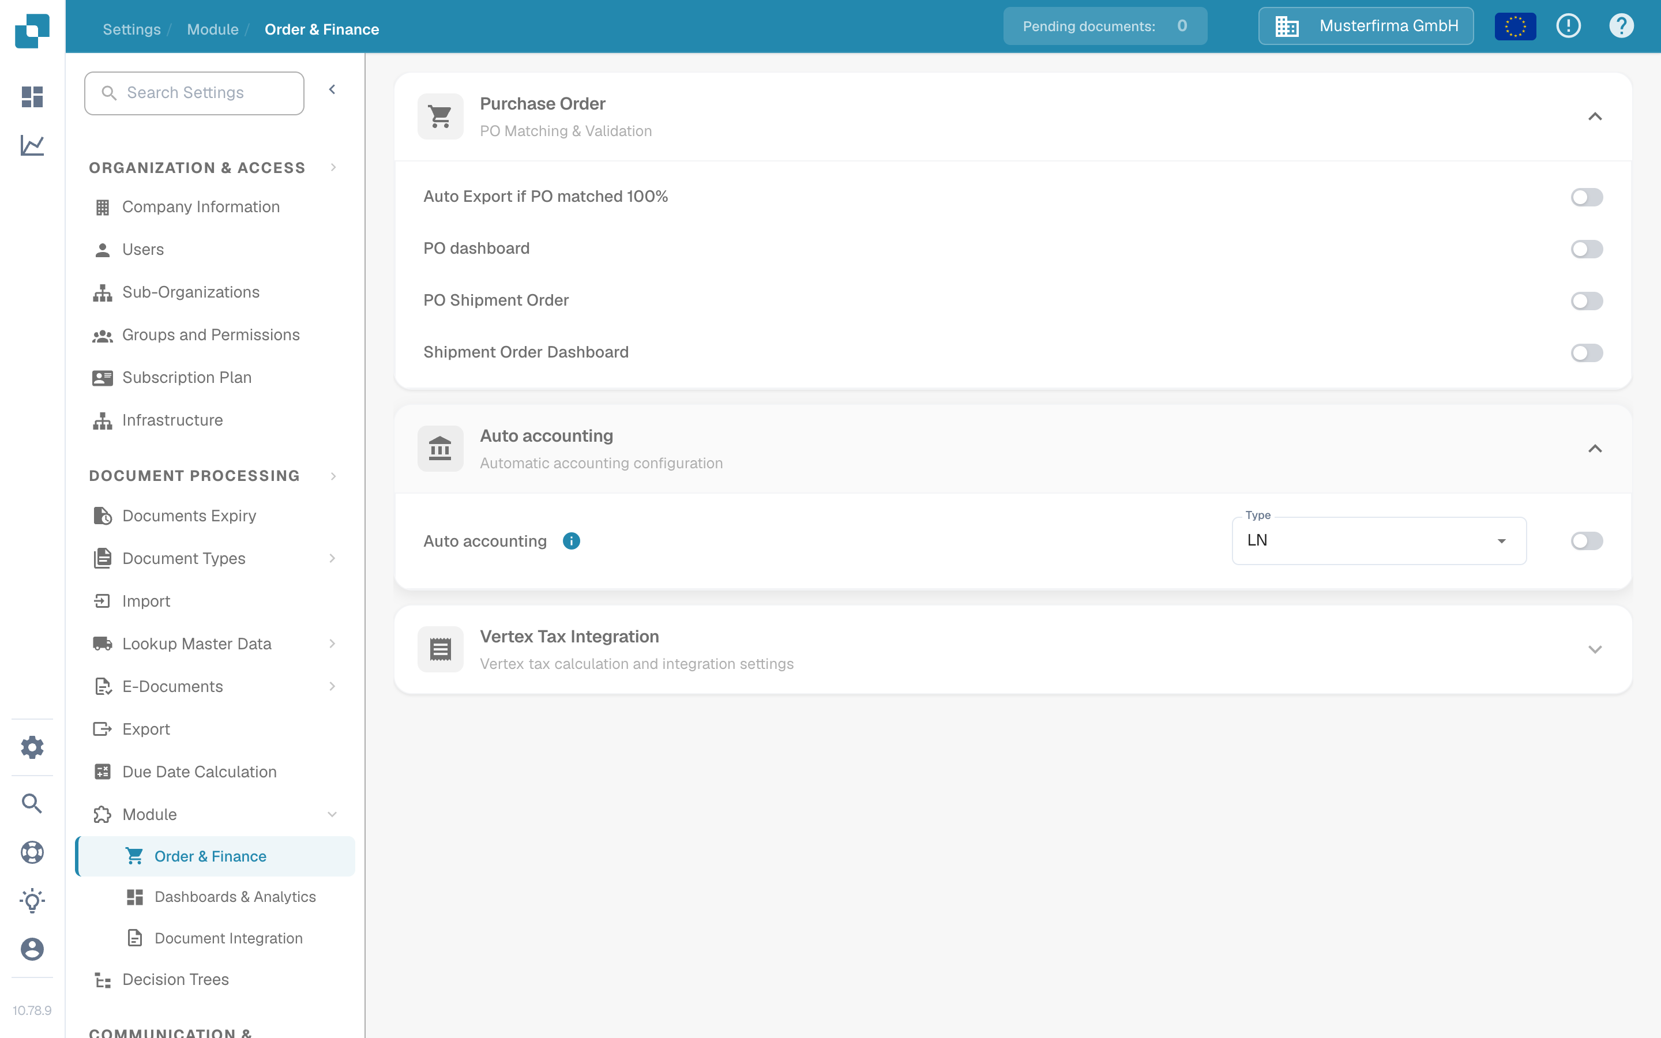Click the Purchase Order shopping cart icon
This screenshot has width=1661, height=1038.
click(x=441, y=116)
